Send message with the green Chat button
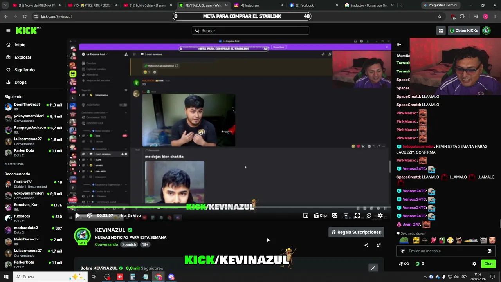Viewport: 501px width, 282px height. (x=488, y=264)
